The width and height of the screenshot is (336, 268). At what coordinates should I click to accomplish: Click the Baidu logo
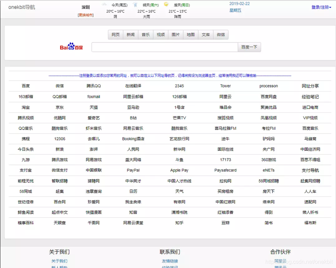click(x=71, y=46)
